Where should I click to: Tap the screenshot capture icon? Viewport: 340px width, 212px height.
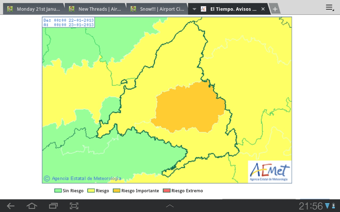[74, 206]
